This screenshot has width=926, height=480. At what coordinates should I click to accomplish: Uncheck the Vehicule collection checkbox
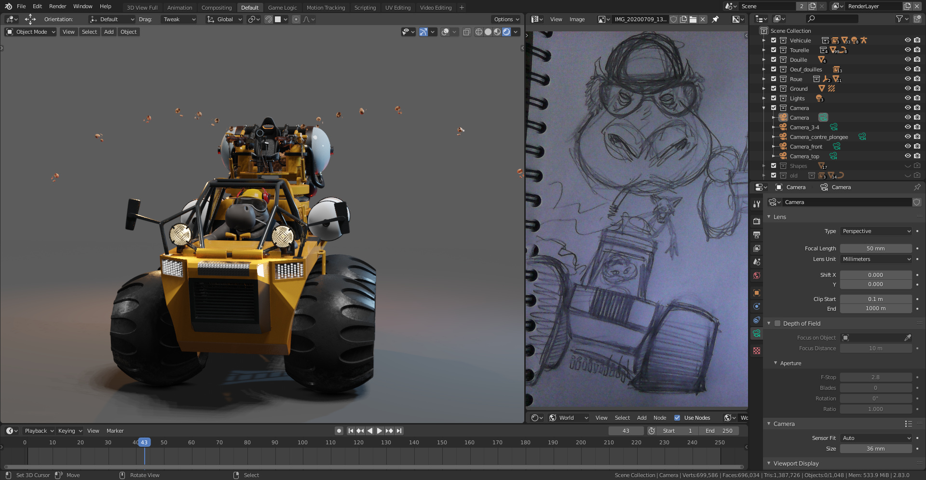click(x=774, y=41)
